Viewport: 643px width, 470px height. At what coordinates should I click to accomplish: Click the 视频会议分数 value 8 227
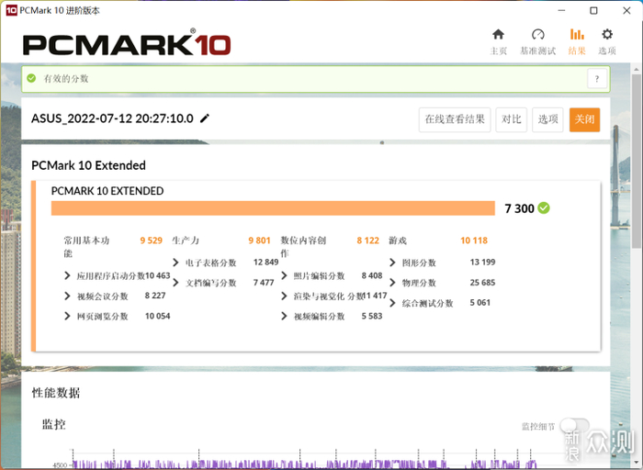(x=155, y=296)
